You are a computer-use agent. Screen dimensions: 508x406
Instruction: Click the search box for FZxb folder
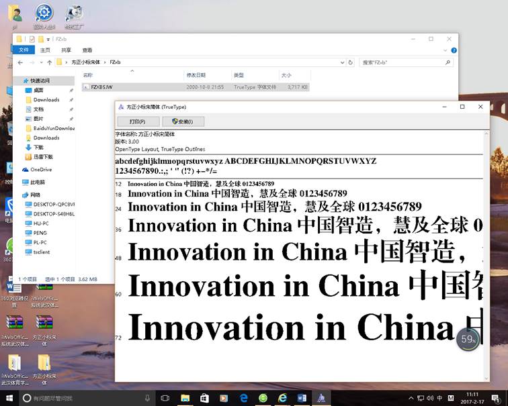403,62
